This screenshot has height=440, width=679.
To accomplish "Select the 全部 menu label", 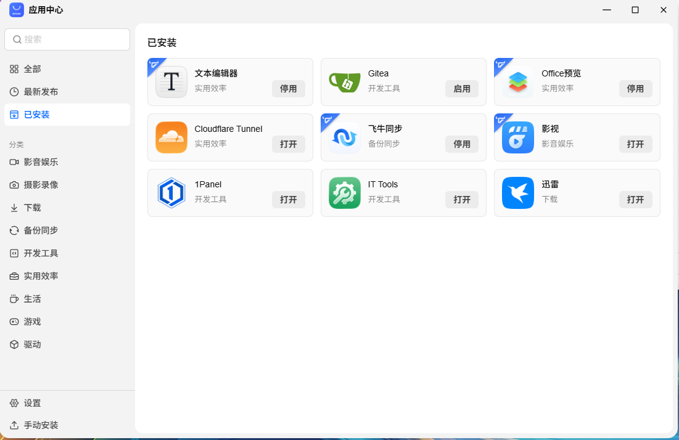I will pos(33,69).
